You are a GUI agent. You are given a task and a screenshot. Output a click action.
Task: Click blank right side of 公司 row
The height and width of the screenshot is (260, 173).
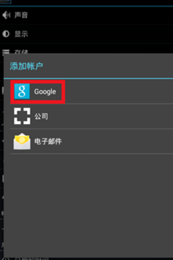[x=111, y=116]
